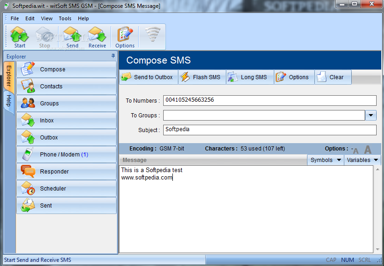The width and height of the screenshot is (384, 266).
Task: Click in the Subject field
Action: [270, 130]
